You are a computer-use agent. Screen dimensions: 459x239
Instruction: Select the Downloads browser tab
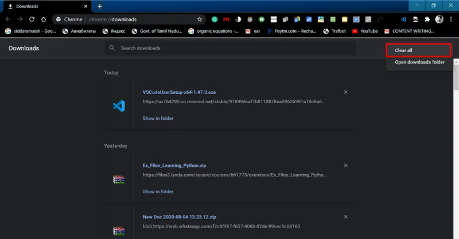pyautogui.click(x=47, y=6)
